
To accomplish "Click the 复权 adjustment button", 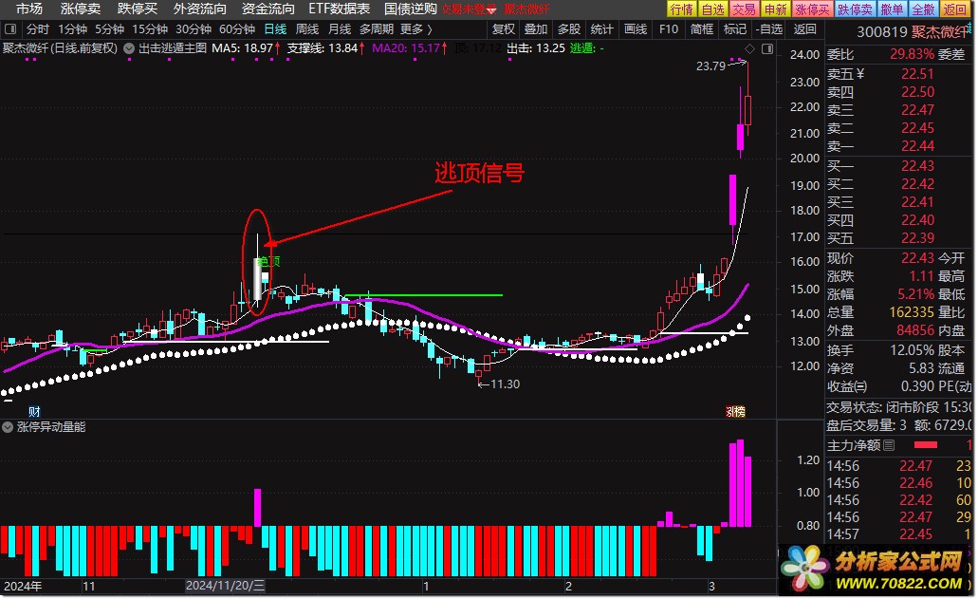I will (x=504, y=29).
